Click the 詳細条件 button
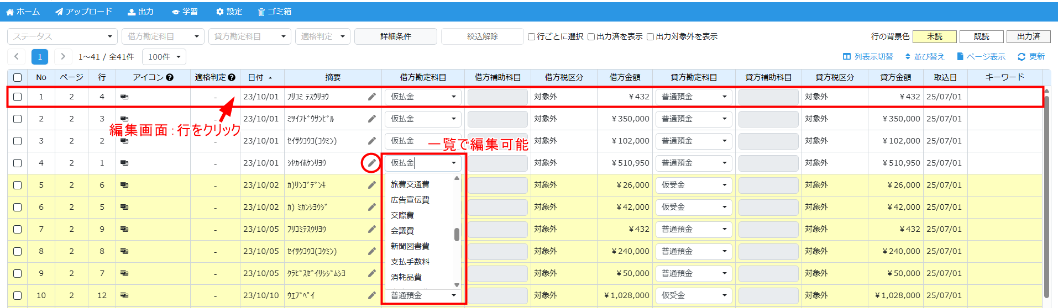The image size is (1058, 308). pyautogui.click(x=395, y=36)
